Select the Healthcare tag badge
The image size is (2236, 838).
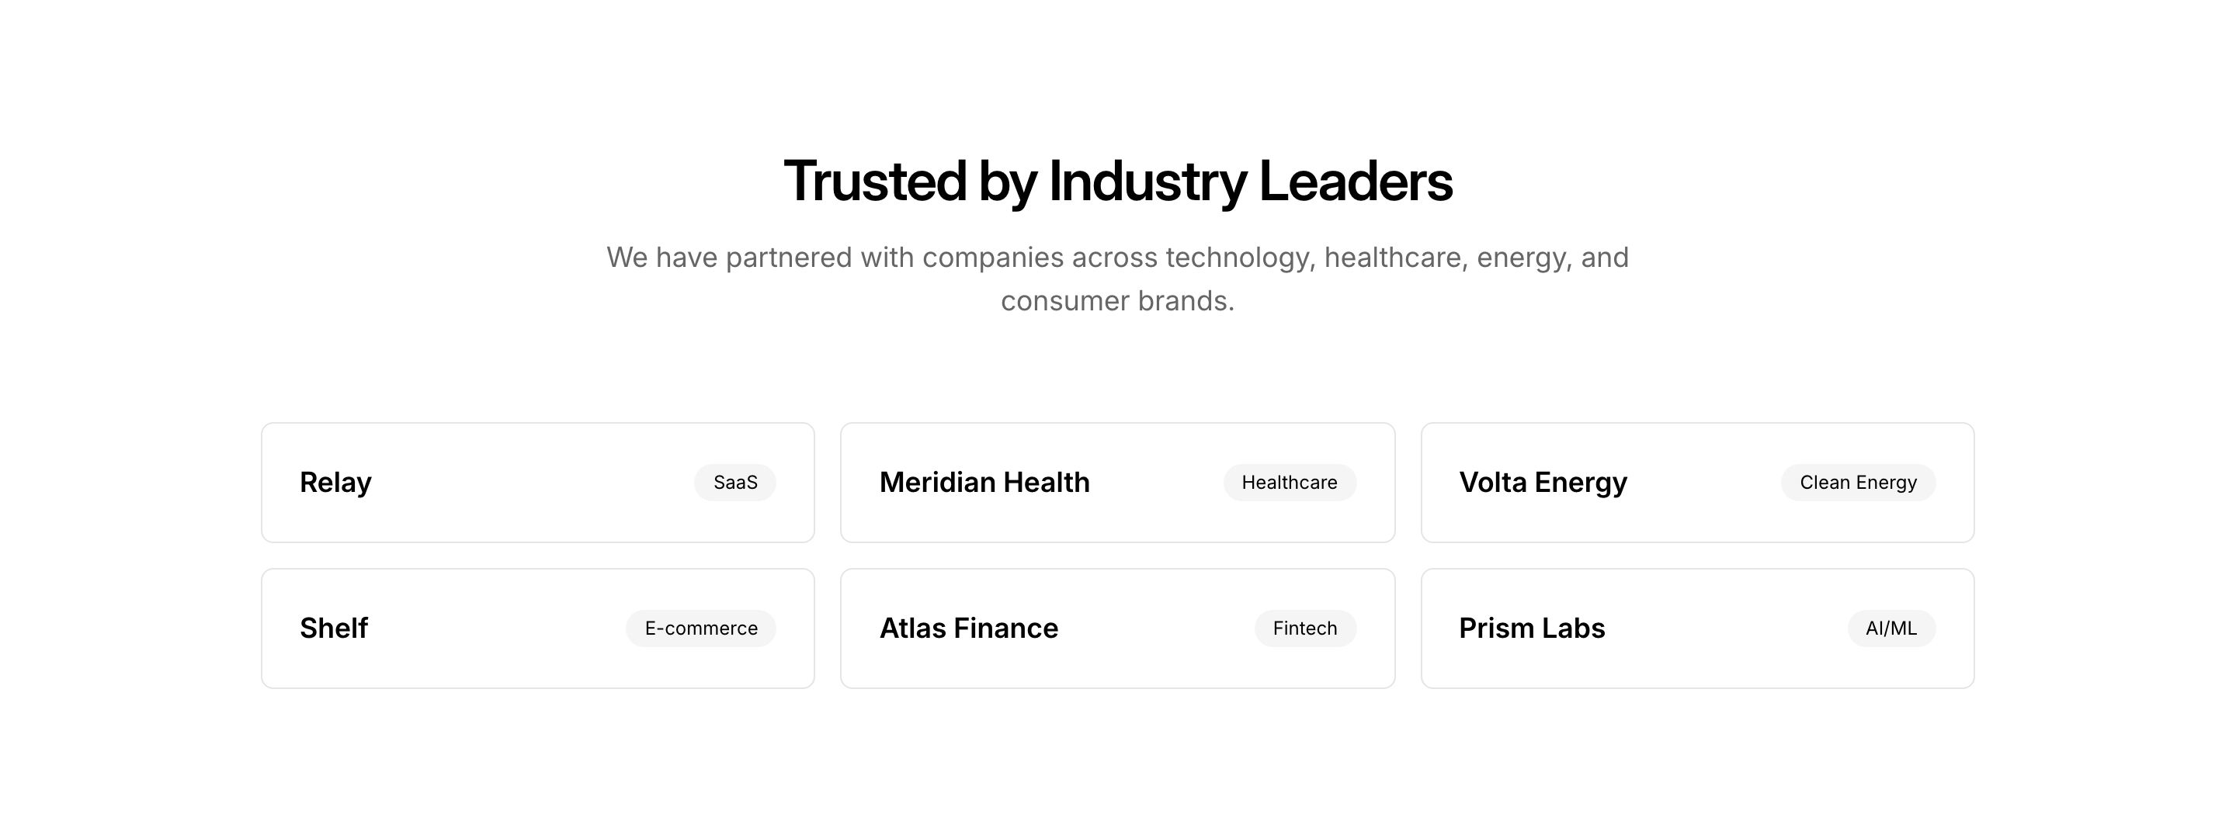point(1289,483)
